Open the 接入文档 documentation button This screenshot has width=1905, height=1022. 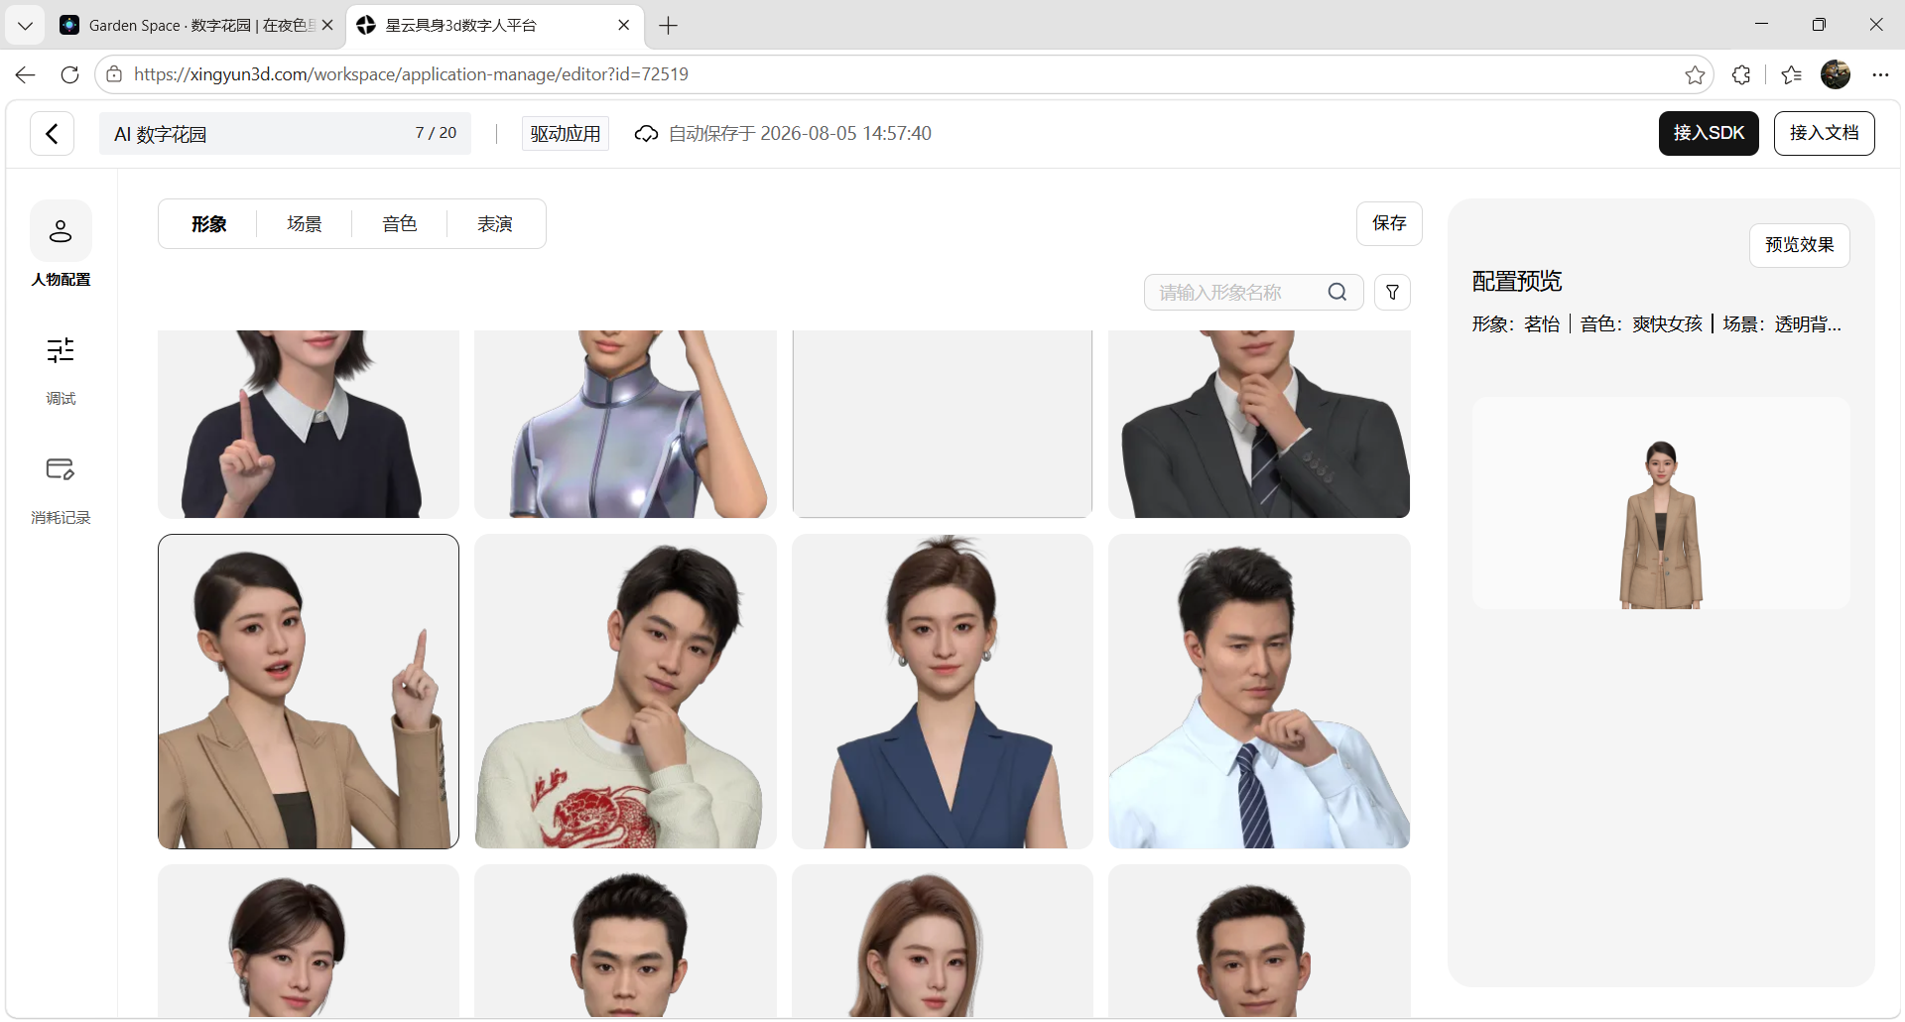pyautogui.click(x=1825, y=133)
